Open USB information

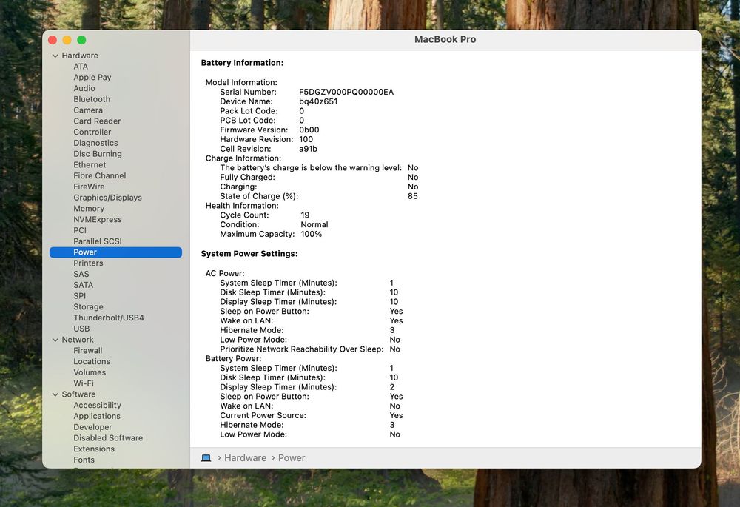point(81,329)
